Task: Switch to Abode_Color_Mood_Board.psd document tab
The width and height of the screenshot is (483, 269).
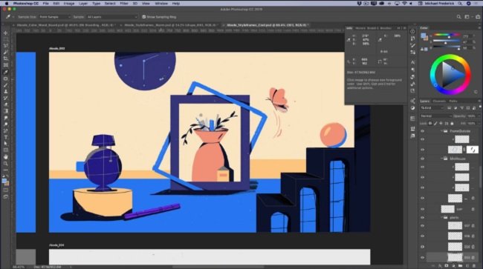Action: (65, 25)
